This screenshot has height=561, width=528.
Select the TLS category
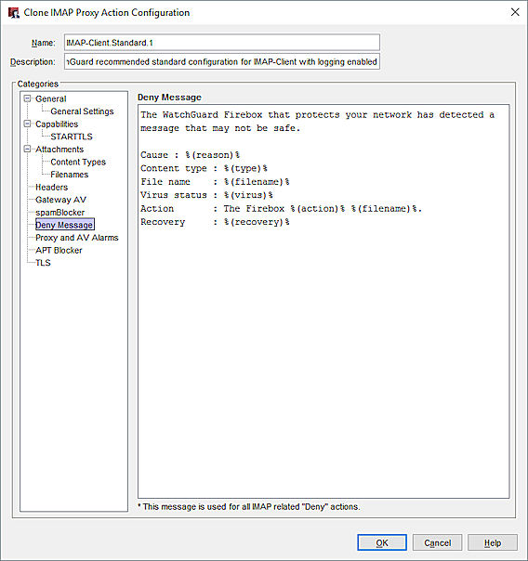coord(43,263)
